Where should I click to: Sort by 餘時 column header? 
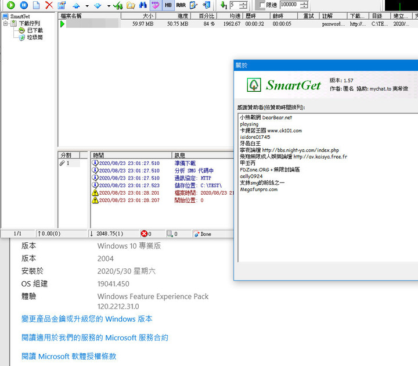(283, 16)
